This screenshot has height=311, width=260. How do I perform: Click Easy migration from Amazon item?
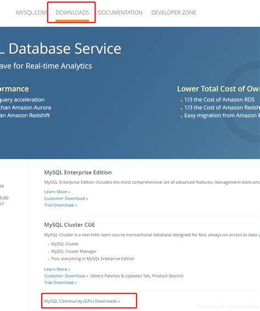[x=222, y=115]
